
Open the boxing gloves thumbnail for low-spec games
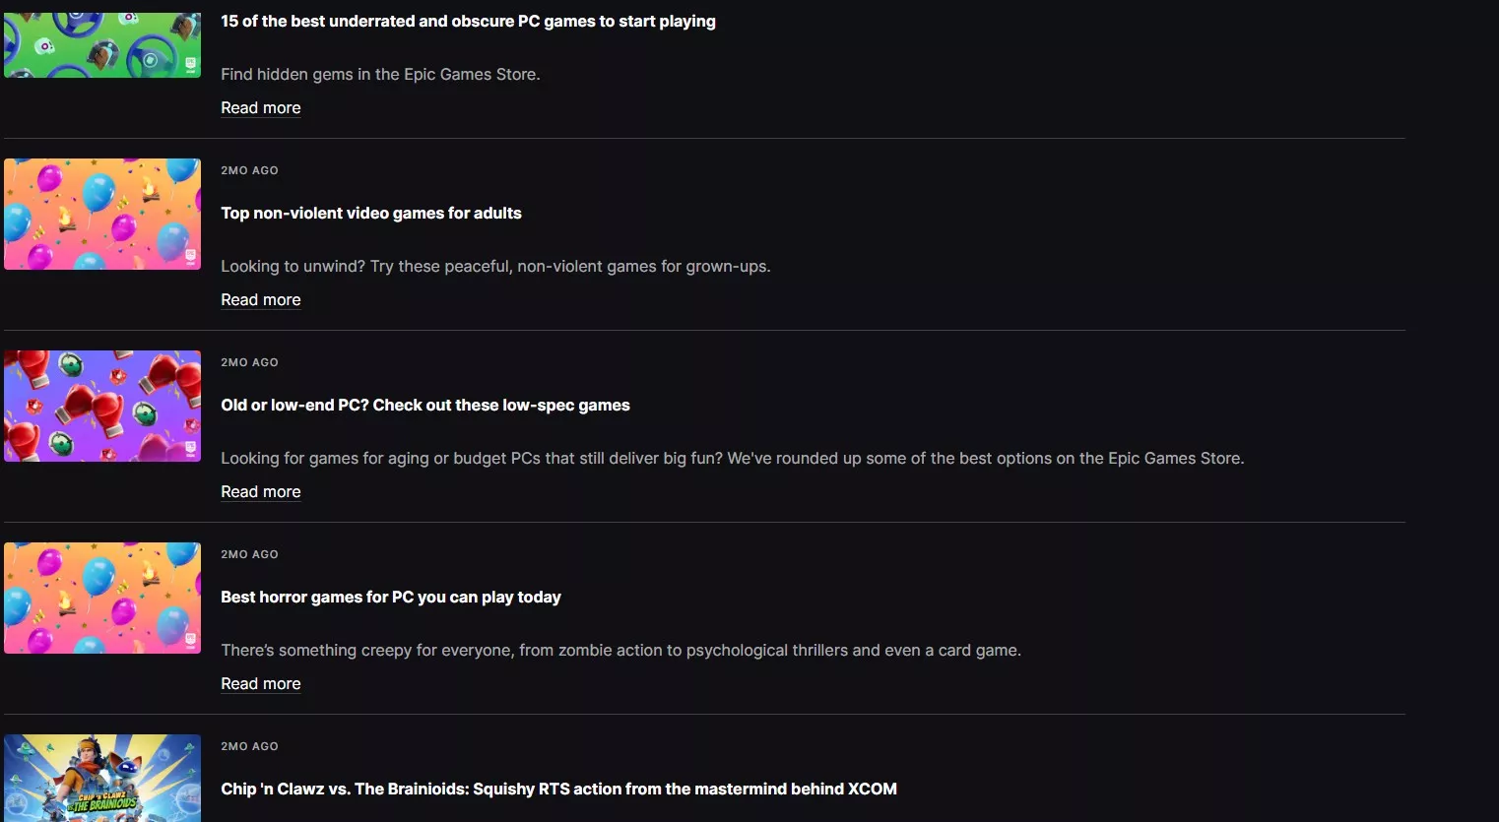102,406
